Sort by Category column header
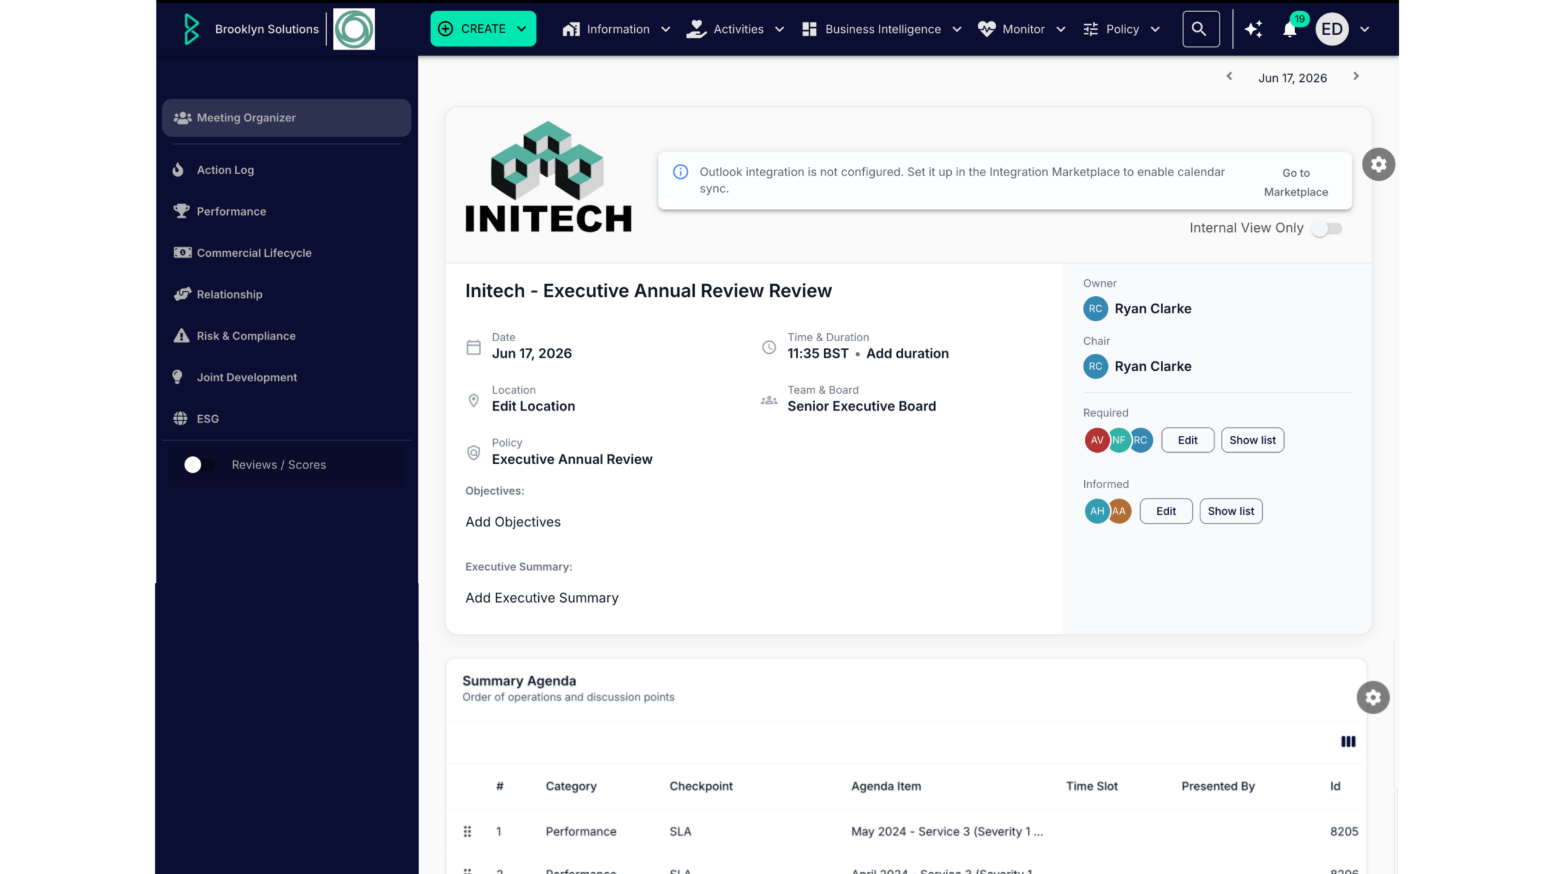Screen dimensions: 1555x874 click(570, 787)
